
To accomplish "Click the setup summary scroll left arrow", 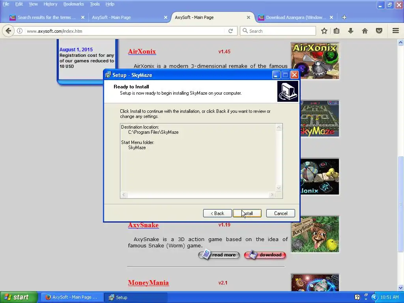I will click(123, 195).
